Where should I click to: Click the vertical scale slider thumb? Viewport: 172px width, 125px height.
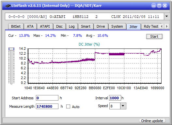tap(11, 49)
